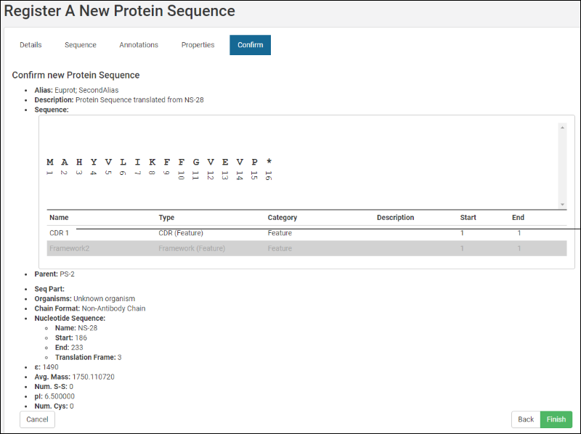Image resolution: width=581 pixels, height=434 pixels.
Task: Select the stop codon asterisk at position 16
Action: point(269,162)
